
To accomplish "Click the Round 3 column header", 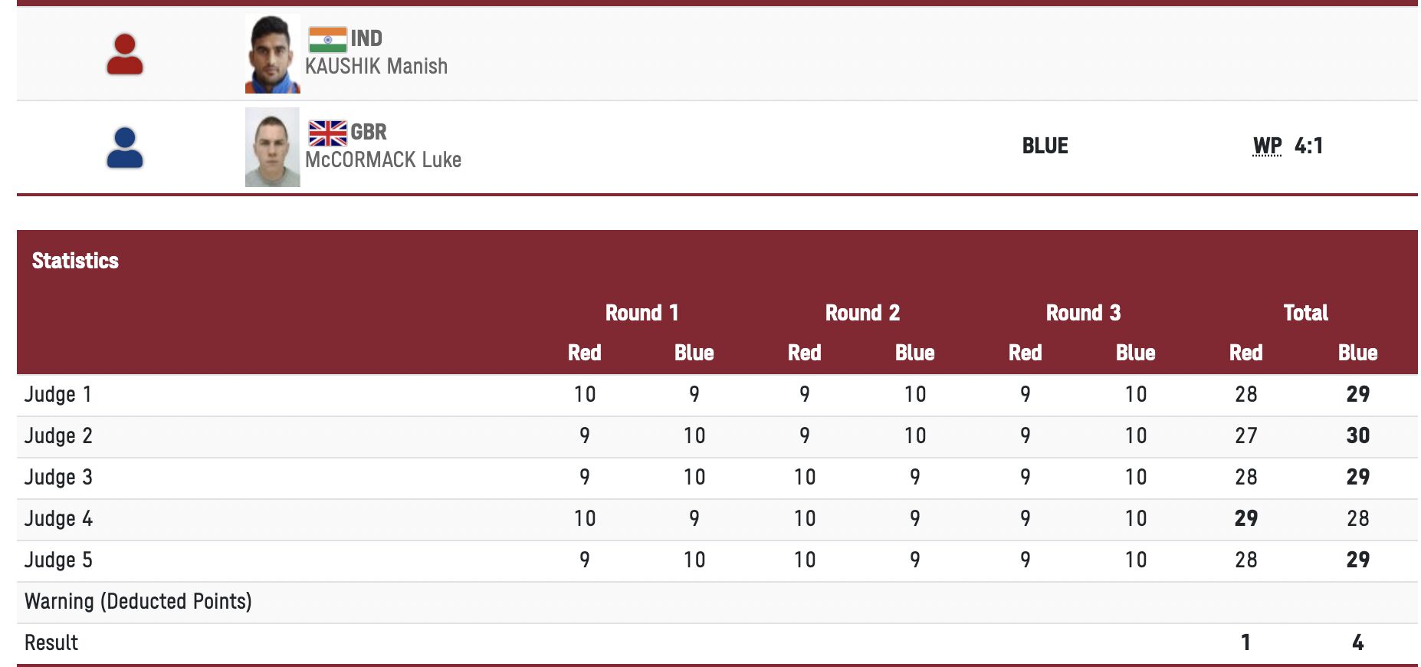I will tap(1083, 313).
